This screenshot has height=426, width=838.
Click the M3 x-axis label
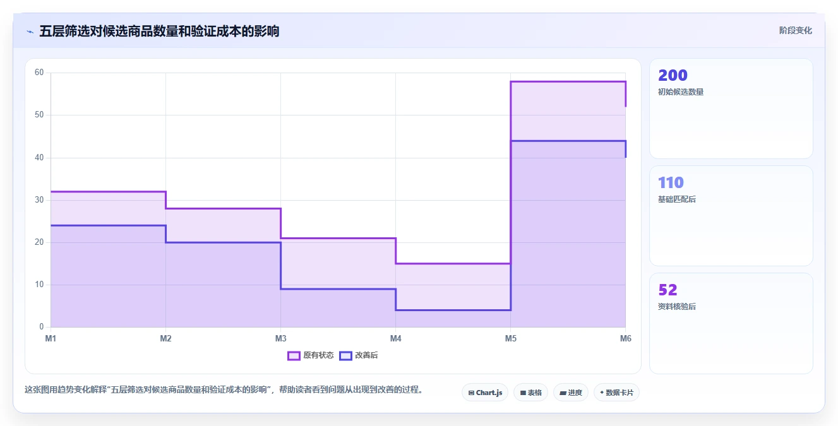point(280,339)
